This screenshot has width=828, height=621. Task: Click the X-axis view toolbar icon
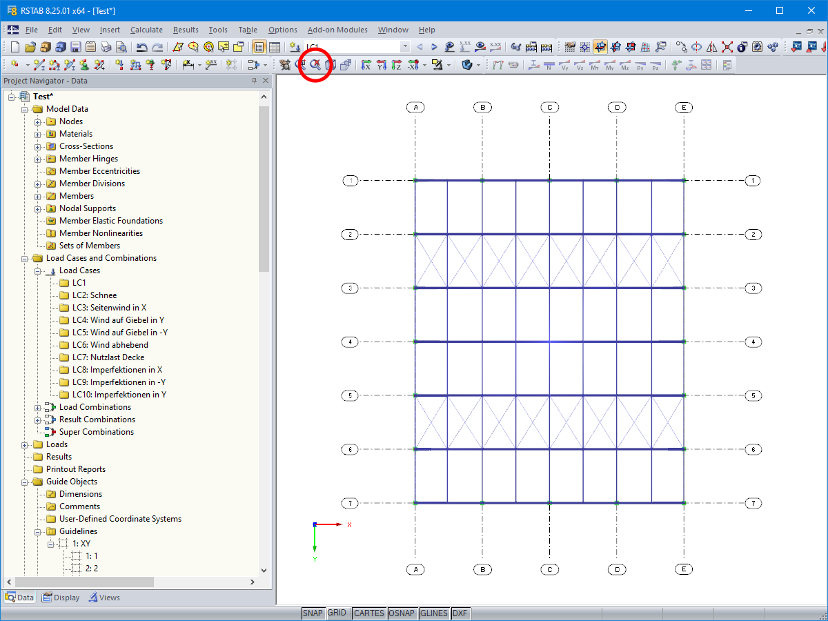tap(366, 64)
